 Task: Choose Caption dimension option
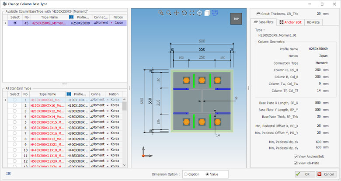coord(186,174)
